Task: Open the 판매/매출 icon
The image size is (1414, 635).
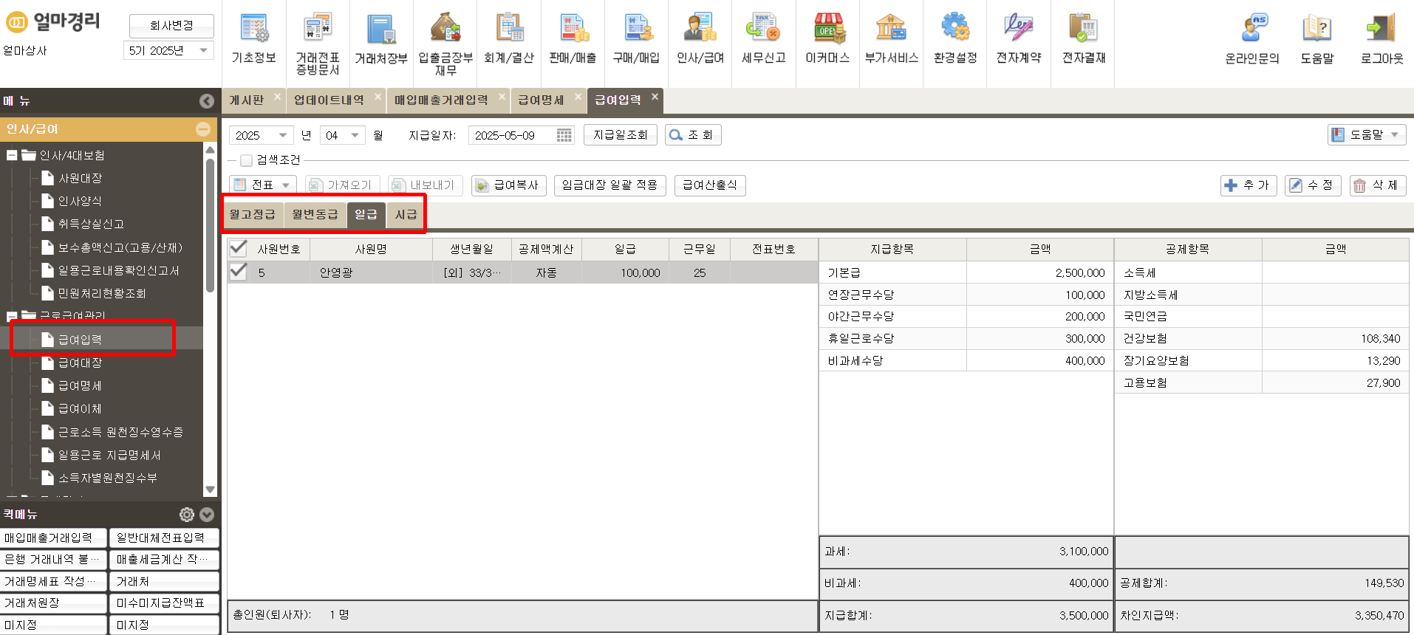Action: point(573,38)
